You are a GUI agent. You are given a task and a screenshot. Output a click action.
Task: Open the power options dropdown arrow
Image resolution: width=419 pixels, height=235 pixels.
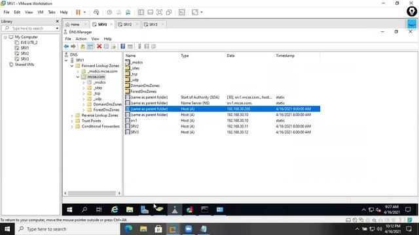coord(84,12)
